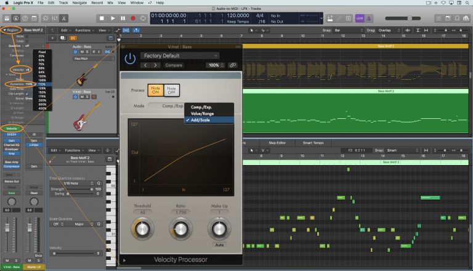Image resolution: width=473 pixels, height=271 pixels.
Task: Start playback with the Play button
Action: (113, 18)
